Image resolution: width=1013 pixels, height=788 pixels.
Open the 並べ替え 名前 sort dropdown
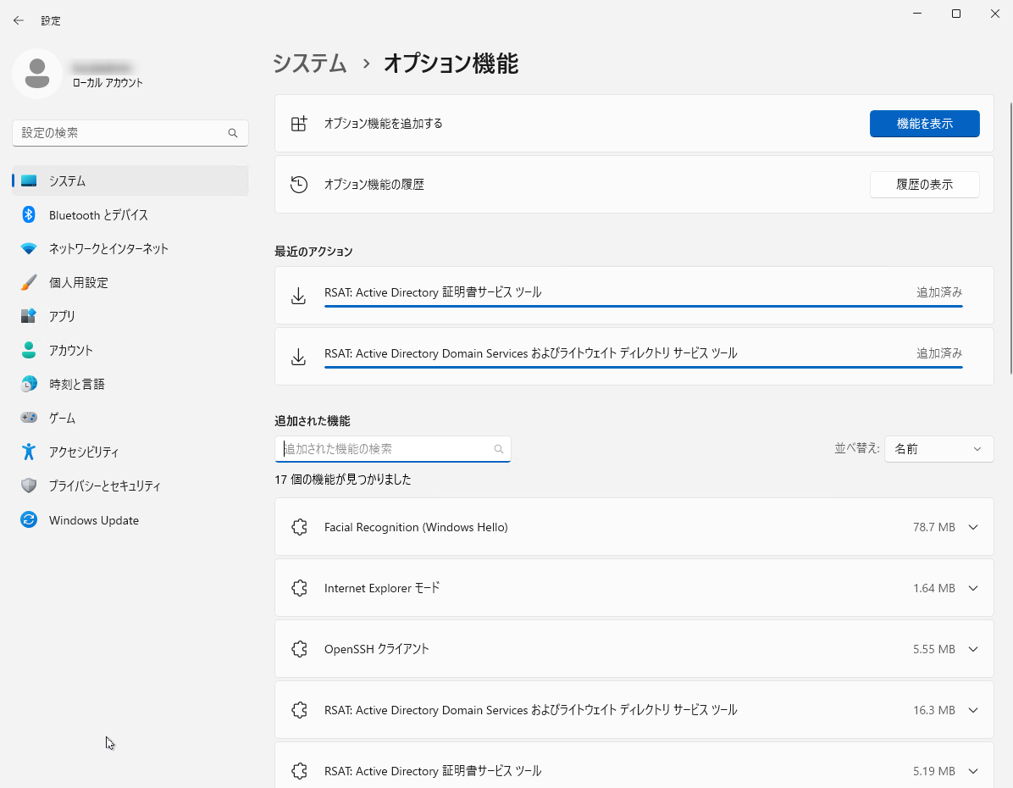[x=938, y=448]
